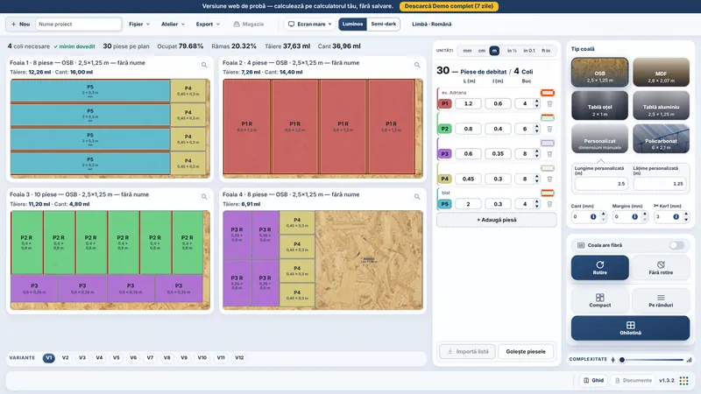Zoom into Foaia 4 with magnifier icon
Viewport: 701px width, 394px height.
[417, 196]
